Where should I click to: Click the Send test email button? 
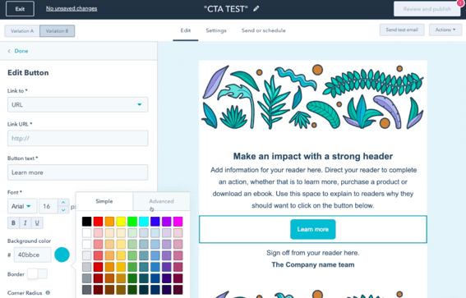[x=402, y=30]
